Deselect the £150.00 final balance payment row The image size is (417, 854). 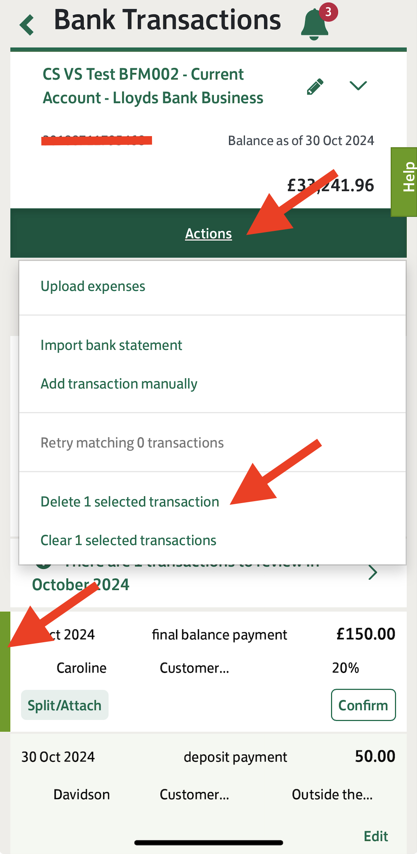pyautogui.click(x=208, y=672)
